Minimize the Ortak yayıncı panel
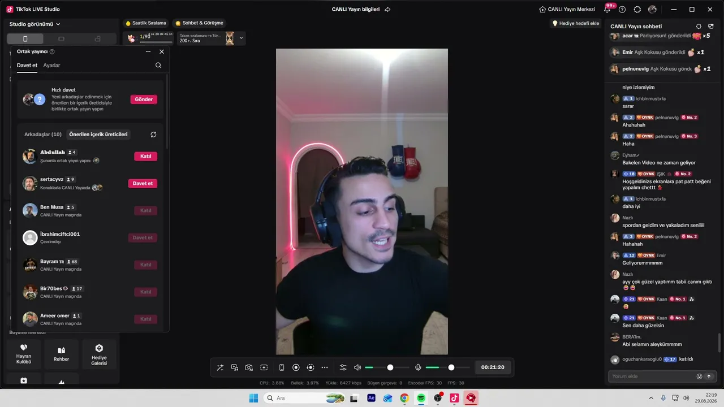Screen dimensions: 724x407 click(148, 51)
